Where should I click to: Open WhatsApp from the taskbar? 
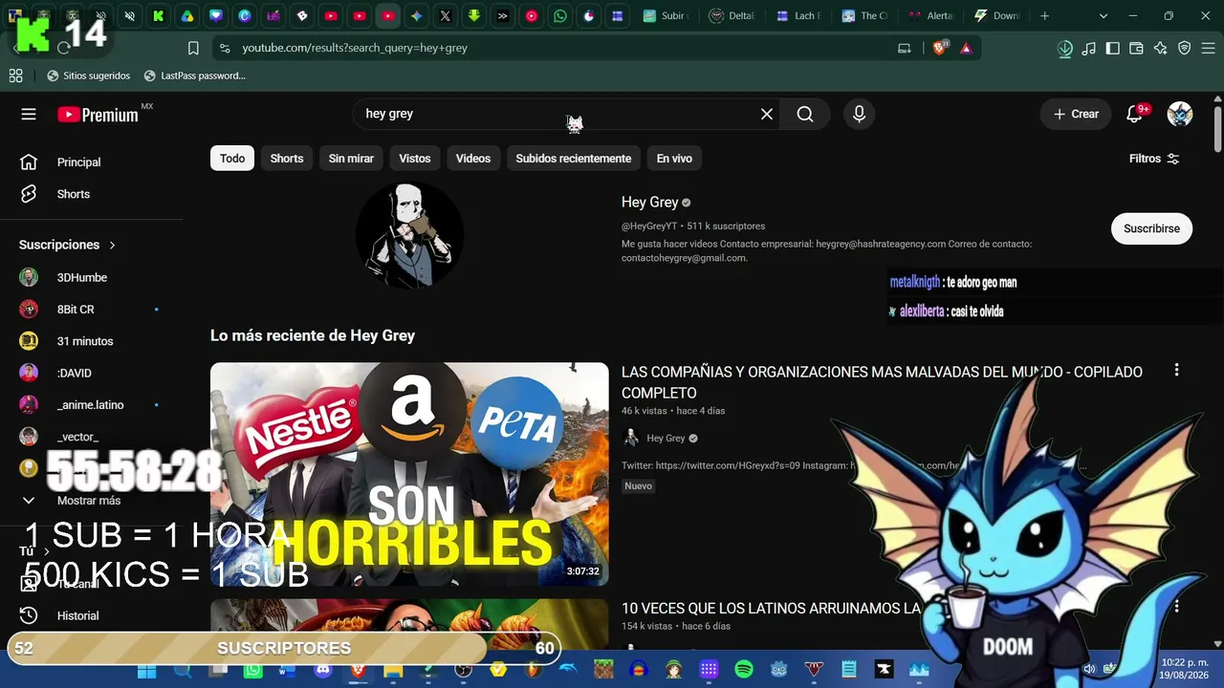pyautogui.click(x=252, y=670)
